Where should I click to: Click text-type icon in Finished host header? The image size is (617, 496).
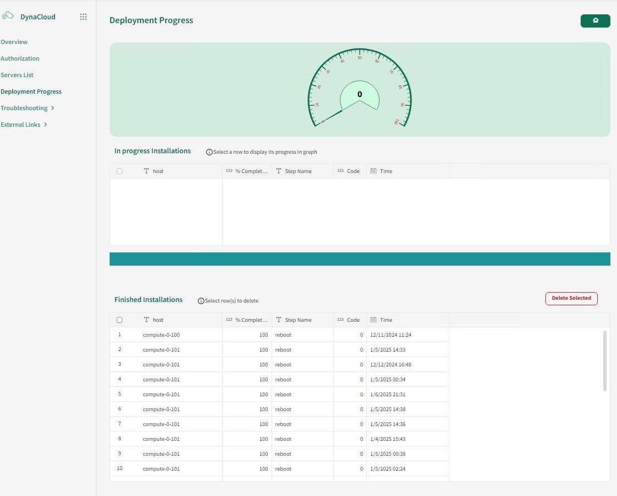(x=147, y=320)
